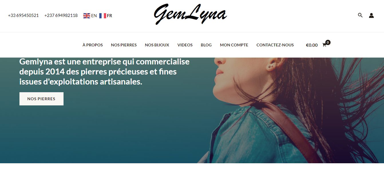Click the NOS PIERRES hero button
Screen dimensions: 384x177
41,99
